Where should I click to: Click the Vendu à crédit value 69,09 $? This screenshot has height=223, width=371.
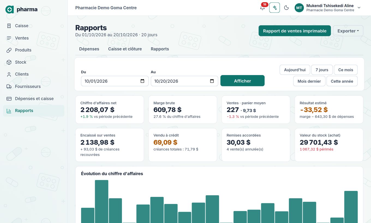[165, 142]
